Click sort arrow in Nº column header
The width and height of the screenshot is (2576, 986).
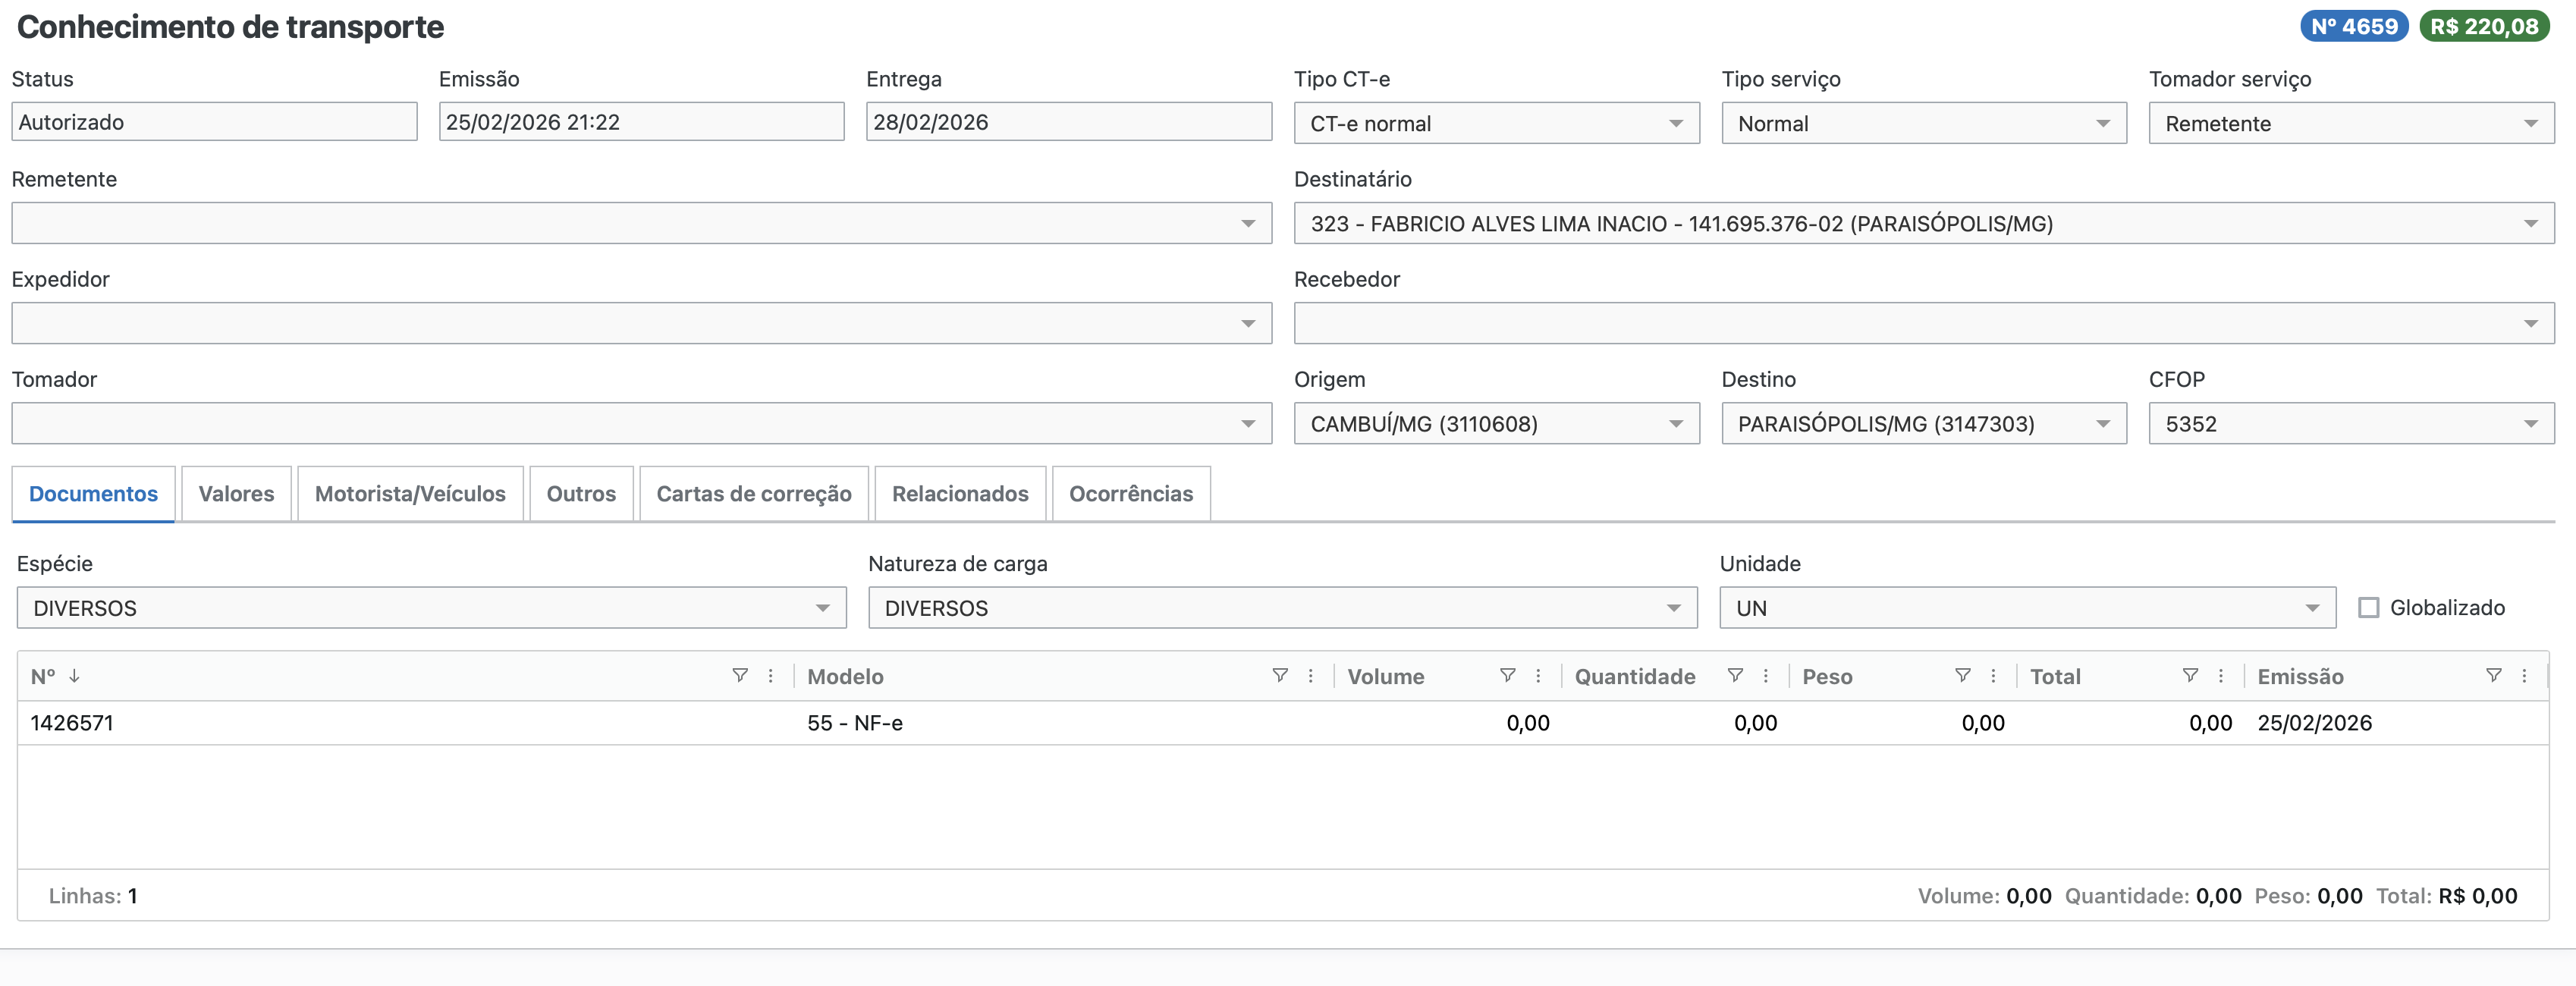pyautogui.click(x=74, y=676)
